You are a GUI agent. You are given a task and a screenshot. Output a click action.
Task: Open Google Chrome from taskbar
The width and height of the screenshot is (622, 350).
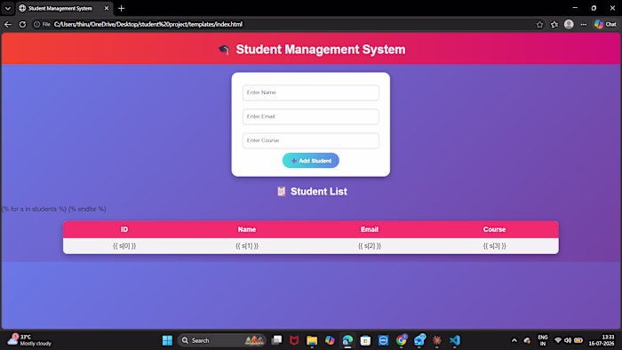click(401, 340)
